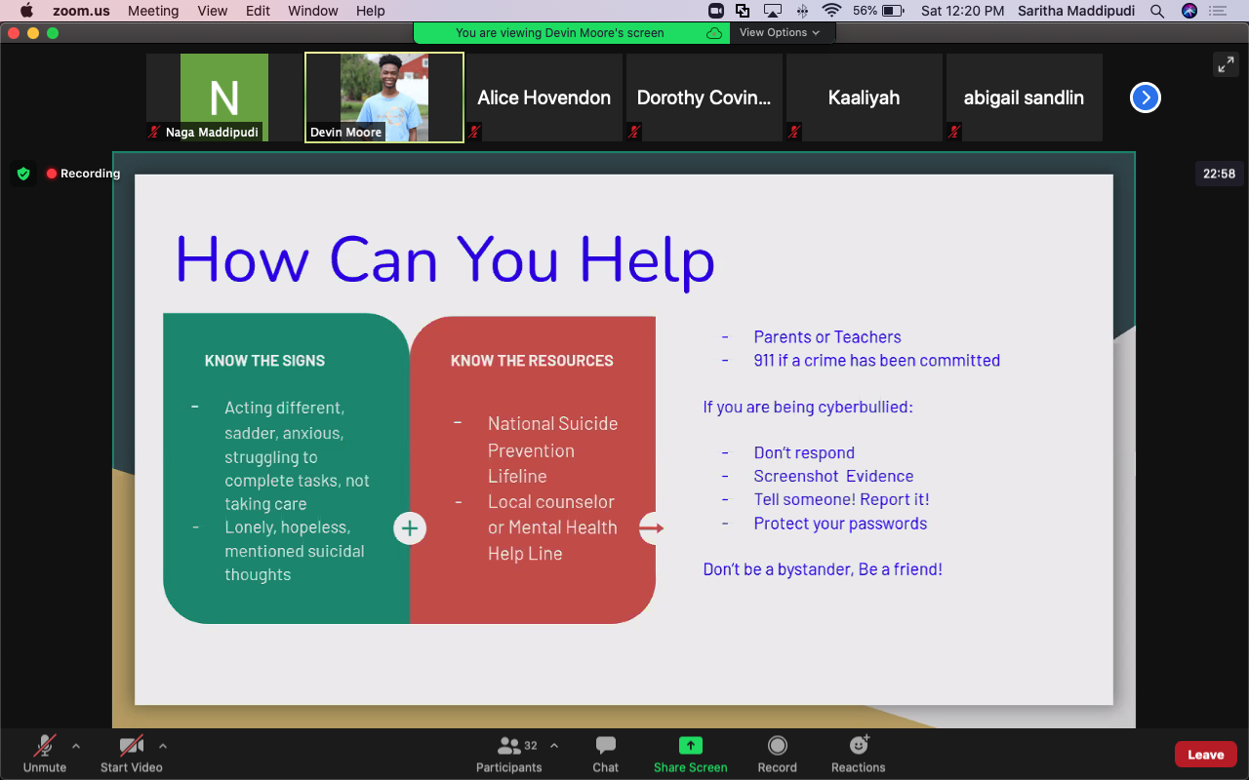
Task: Click the Bluetooth menu bar icon
Action: pos(803,11)
